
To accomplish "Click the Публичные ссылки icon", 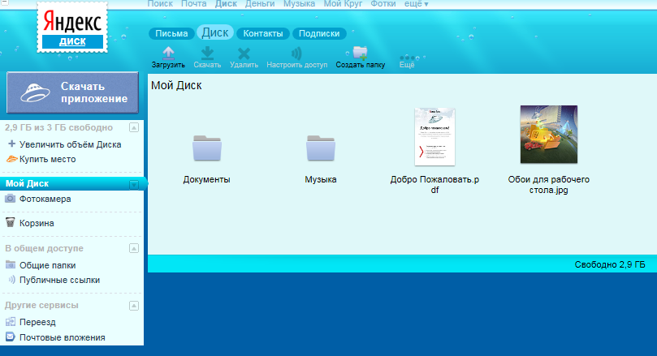I will point(11,280).
